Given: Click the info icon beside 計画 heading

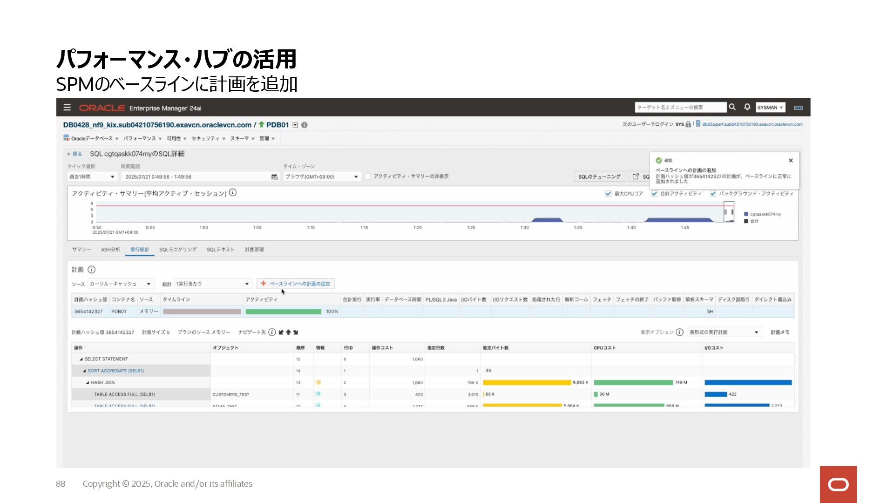Looking at the screenshot, I should [x=91, y=270].
